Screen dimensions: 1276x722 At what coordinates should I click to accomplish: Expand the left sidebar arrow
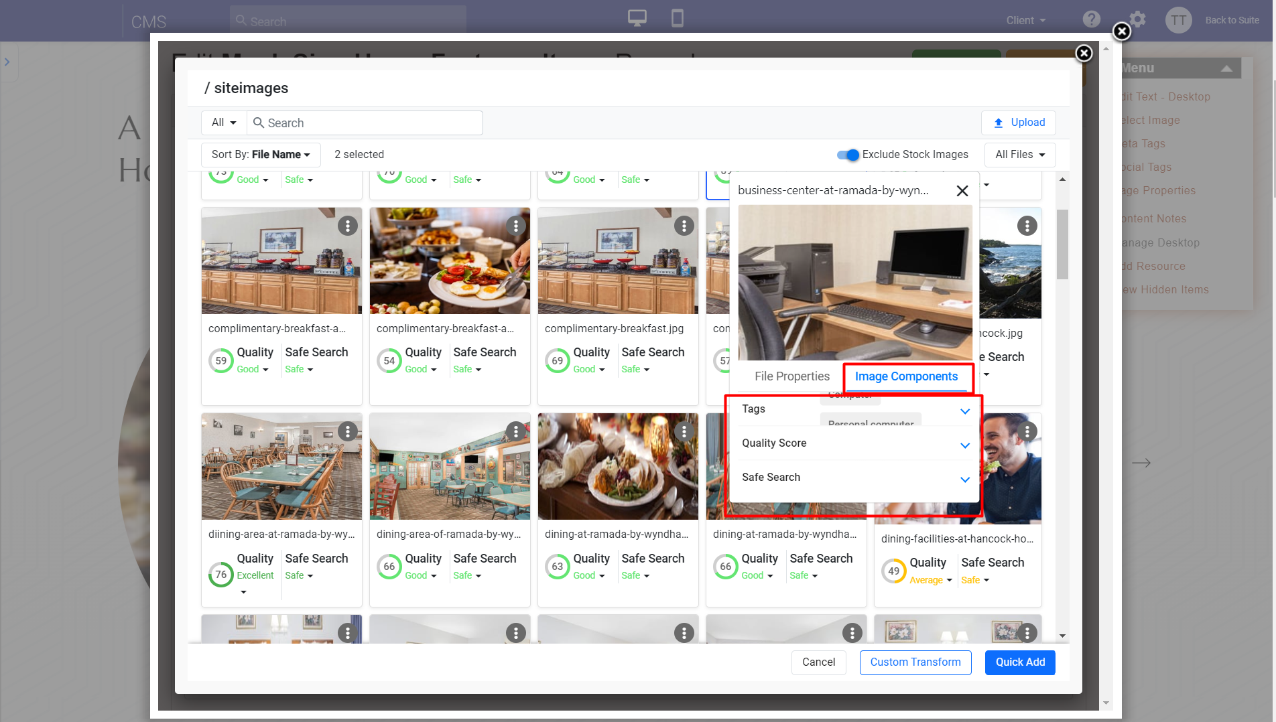(7, 62)
